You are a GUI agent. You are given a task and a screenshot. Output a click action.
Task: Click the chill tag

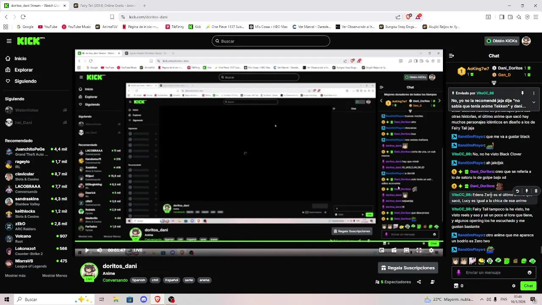[x=155, y=280]
